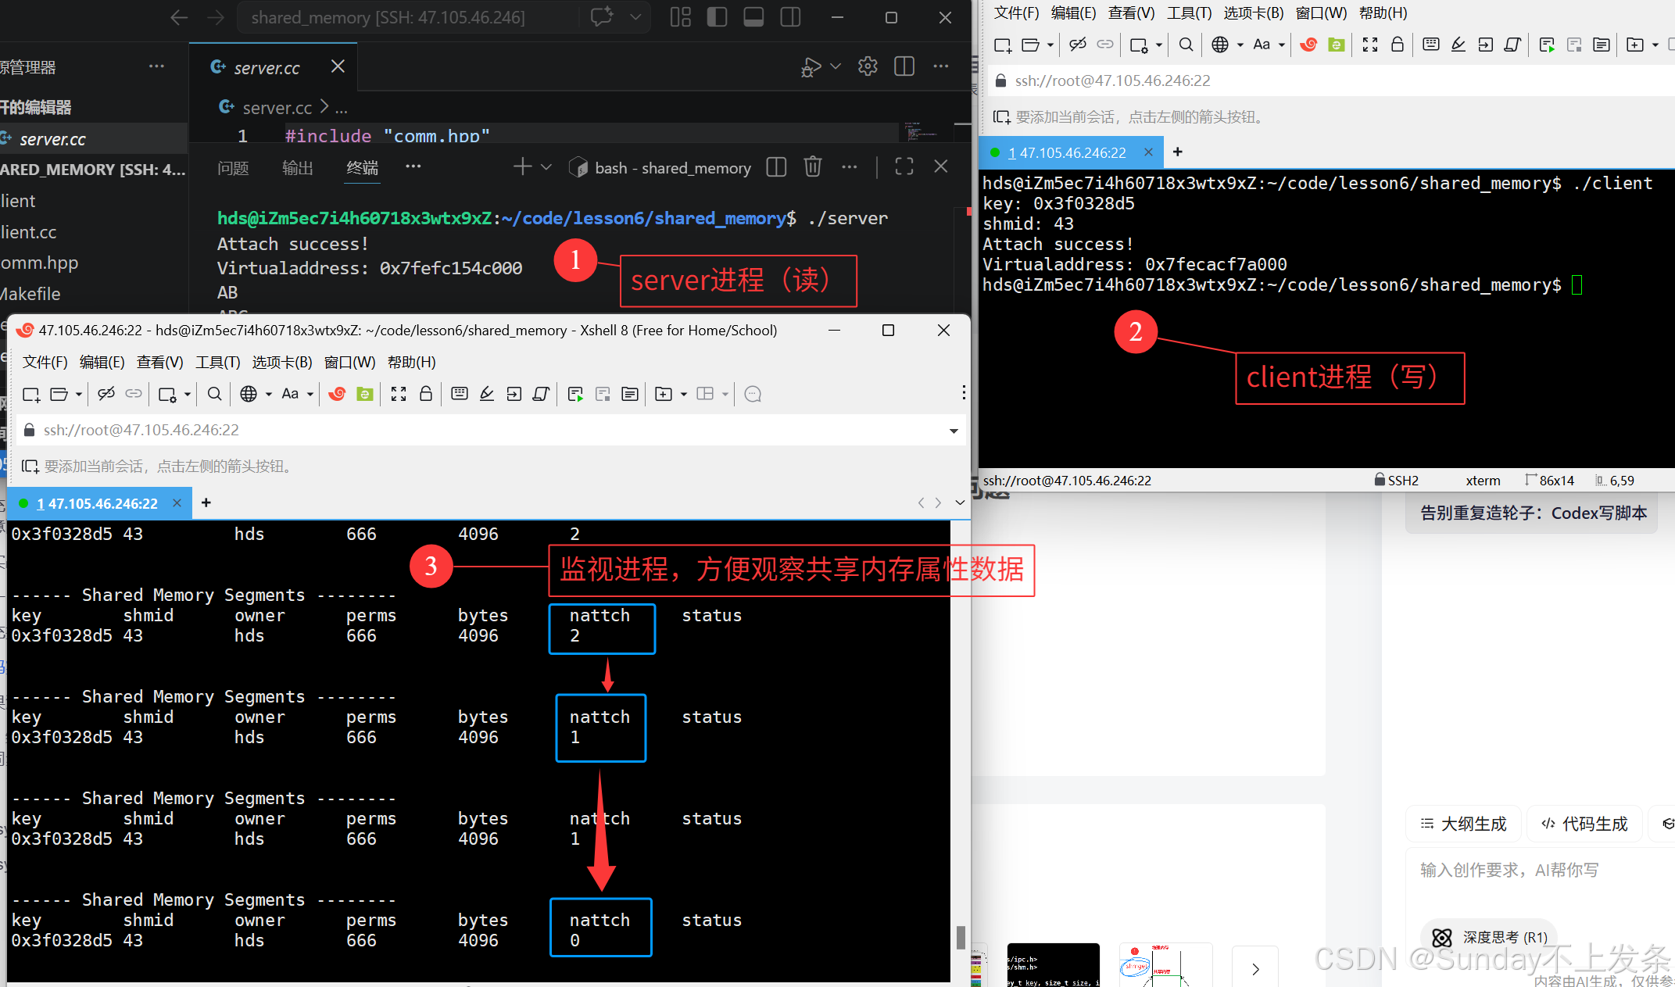This screenshot has width=1675, height=987.
Task: Toggle VS Code primary sidebar layout button
Action: coord(717,17)
